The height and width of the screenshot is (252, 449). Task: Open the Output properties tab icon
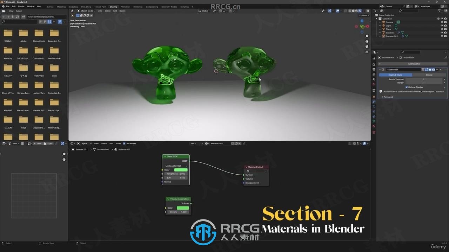point(374,69)
